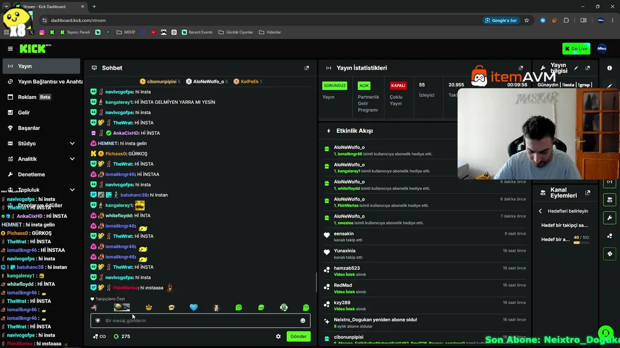Open the Chrome tab search dropdown
The height and width of the screenshot is (348, 620).
(x=6, y=6)
